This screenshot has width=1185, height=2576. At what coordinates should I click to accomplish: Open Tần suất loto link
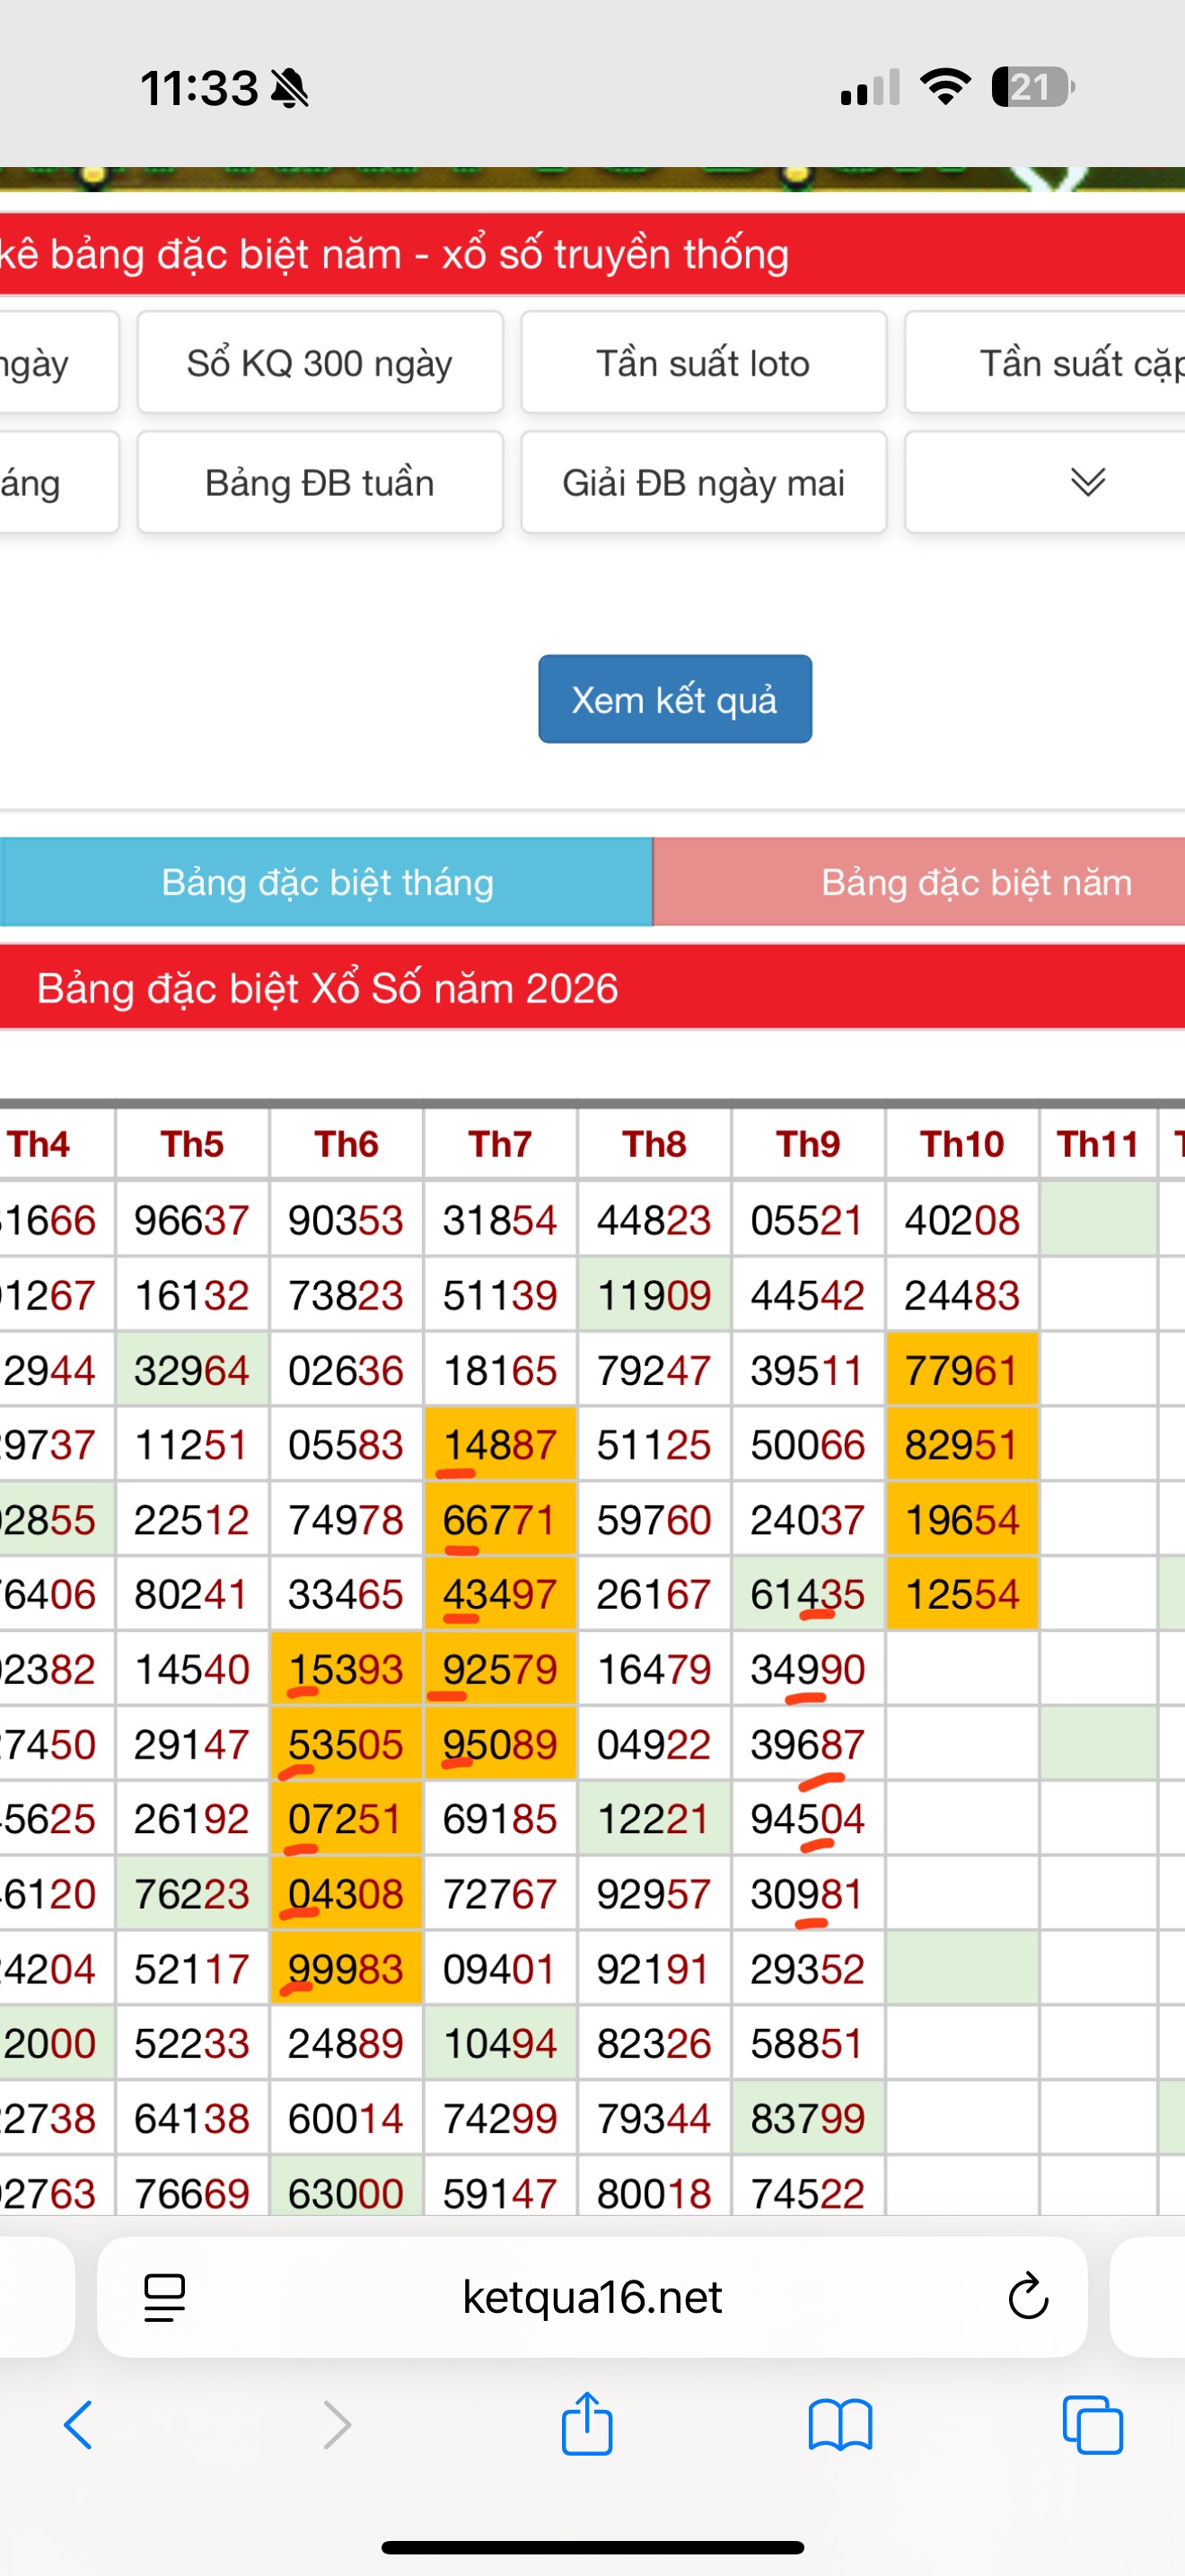(704, 362)
